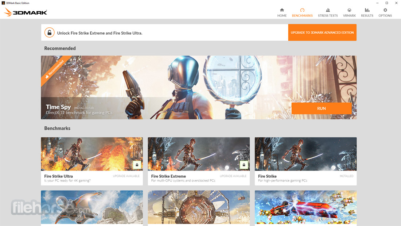The image size is (401, 226).
Task: Go to VRMARK tab label
Action: 349,16
